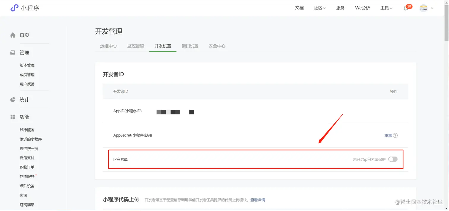
Task: Click the help question mark icon beside 重置
Action: tap(395, 135)
